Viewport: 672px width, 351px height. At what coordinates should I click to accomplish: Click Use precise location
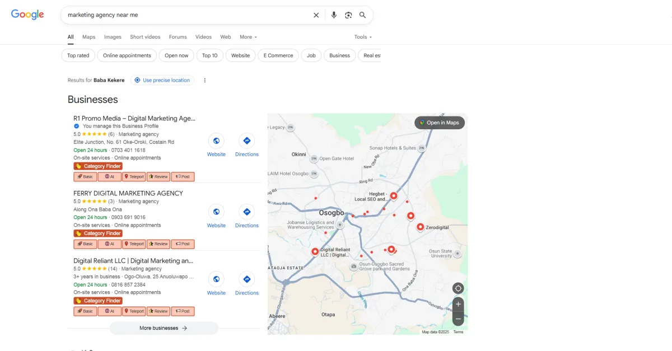point(162,80)
